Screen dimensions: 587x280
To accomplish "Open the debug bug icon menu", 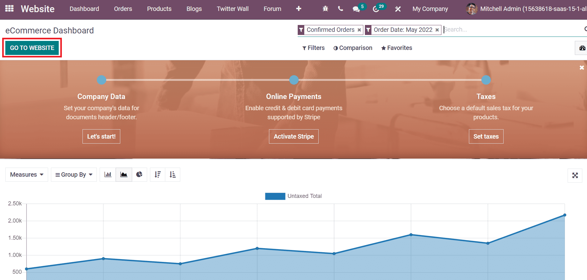I will click(x=325, y=9).
